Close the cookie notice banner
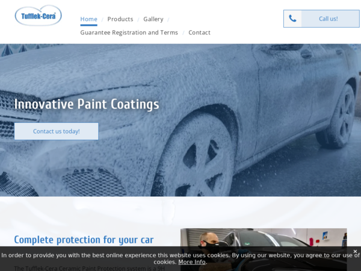The image size is (361, 271). 355,251
